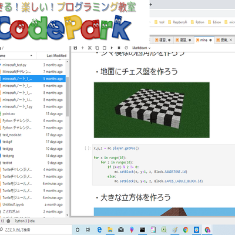Launch Microsoft Edge from the taskbar

(99, 230)
